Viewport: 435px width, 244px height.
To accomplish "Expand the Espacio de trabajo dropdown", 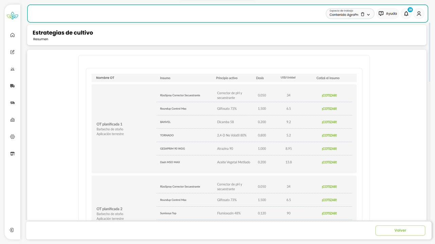I will click(368, 15).
